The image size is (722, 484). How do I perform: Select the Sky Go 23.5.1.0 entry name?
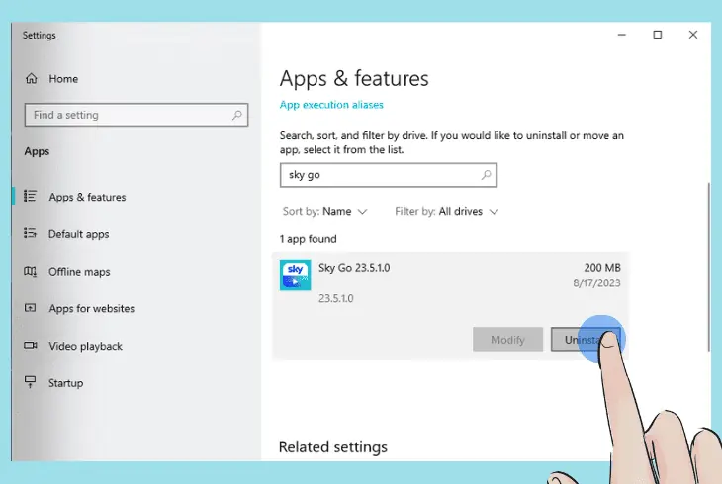[354, 268]
